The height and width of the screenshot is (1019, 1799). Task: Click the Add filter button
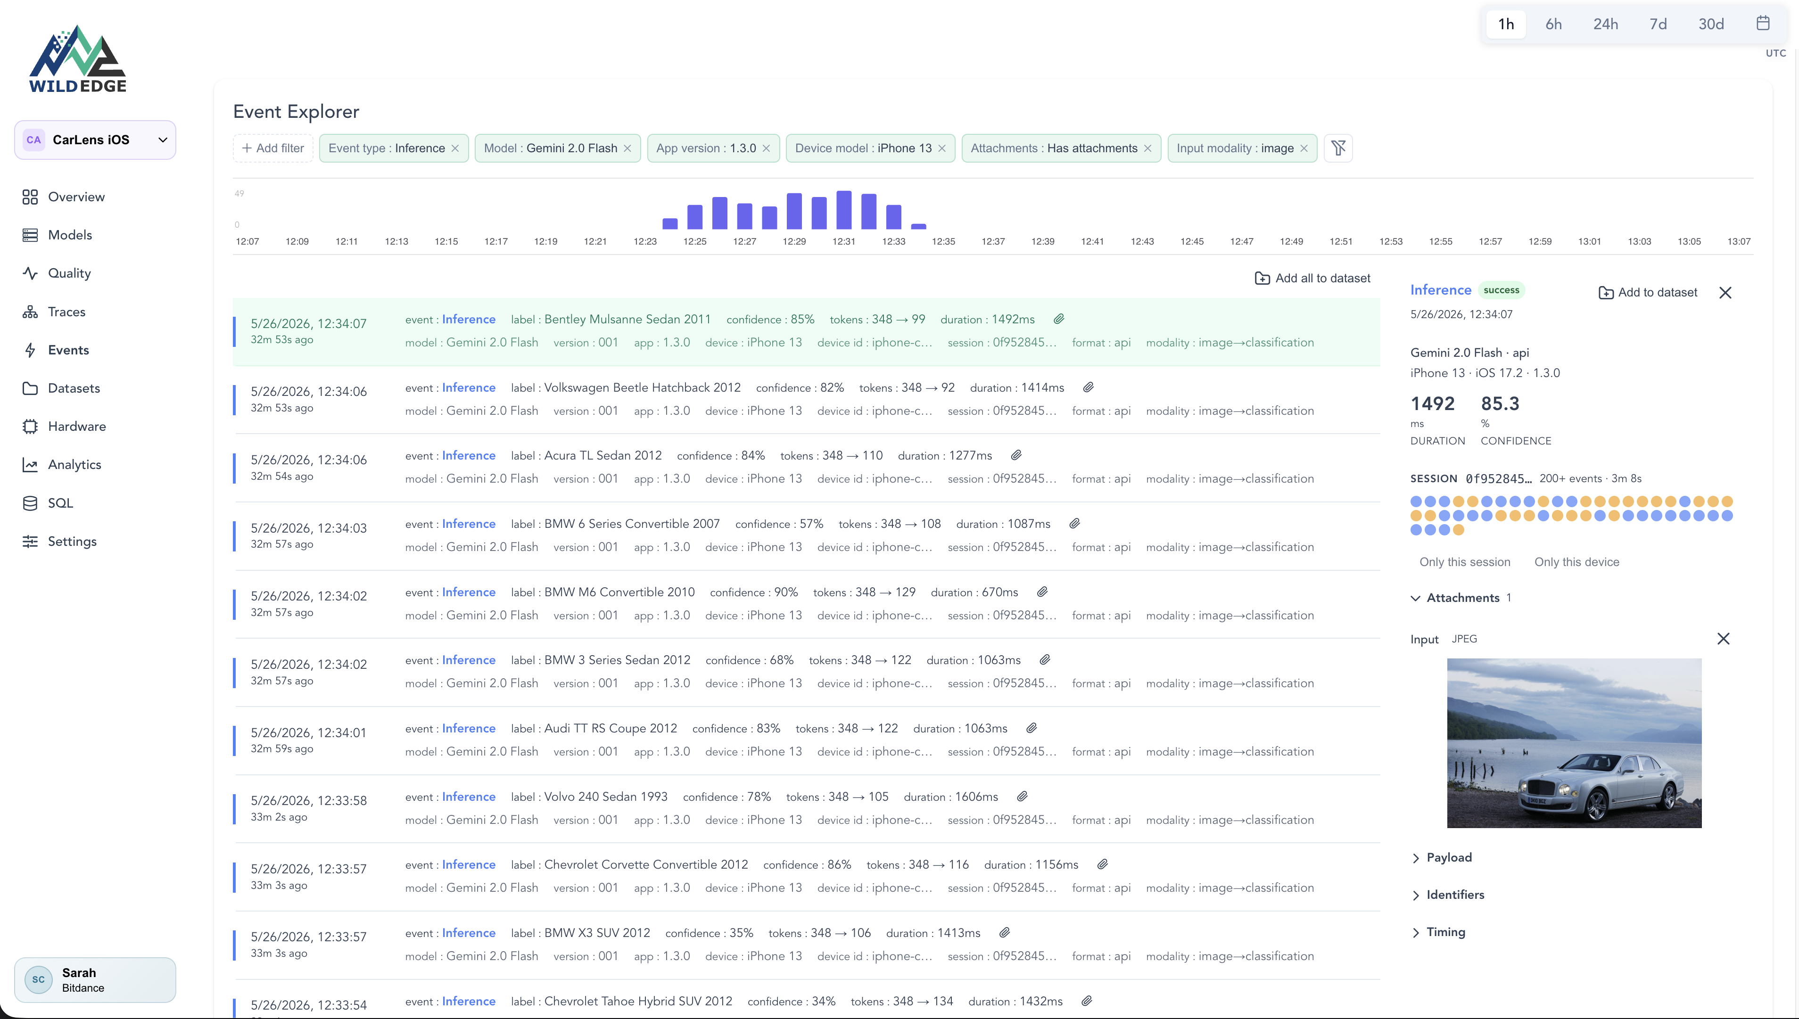(x=273, y=148)
